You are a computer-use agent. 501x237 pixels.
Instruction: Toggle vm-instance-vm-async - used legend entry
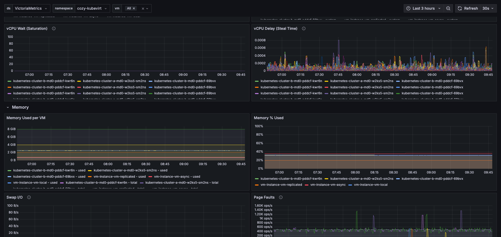(x=177, y=177)
